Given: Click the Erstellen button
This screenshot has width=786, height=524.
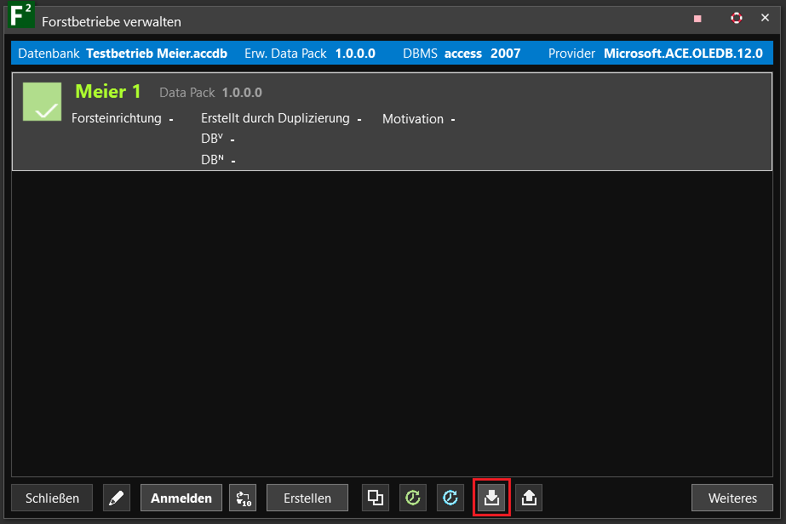Looking at the screenshot, I should click(x=307, y=498).
